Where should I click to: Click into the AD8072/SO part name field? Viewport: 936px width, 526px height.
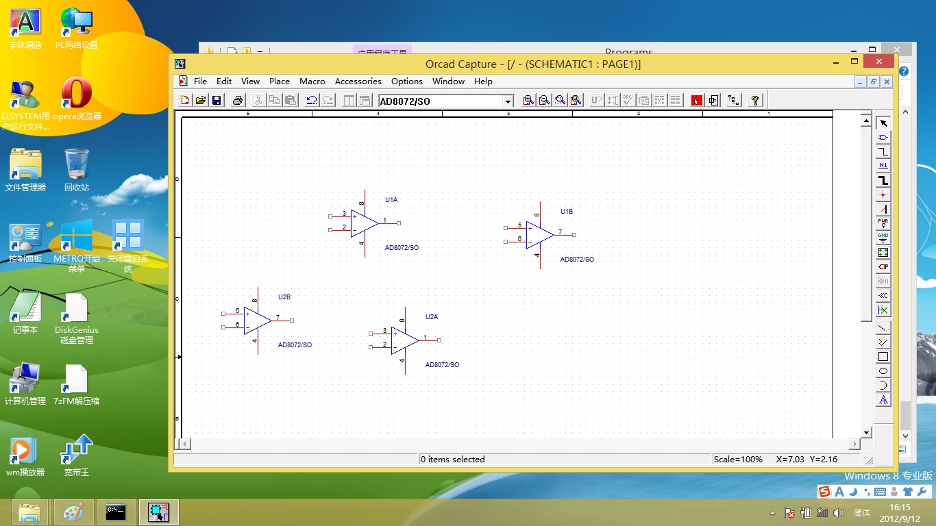(441, 101)
